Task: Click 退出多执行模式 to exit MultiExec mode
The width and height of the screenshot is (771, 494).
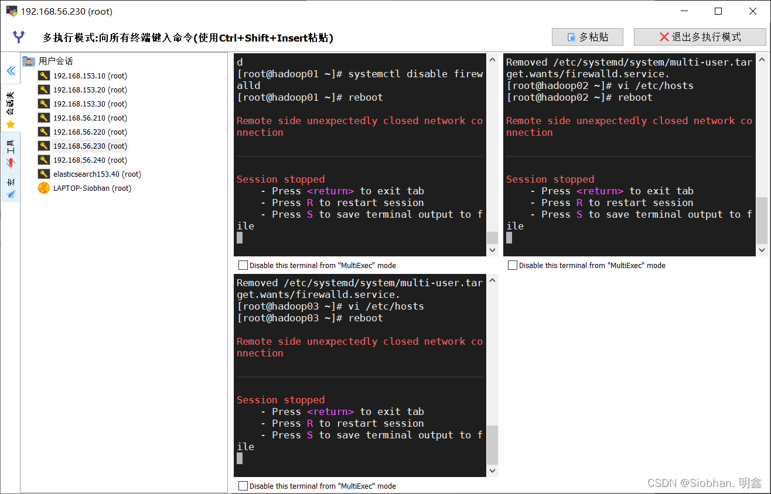Action: (700, 37)
